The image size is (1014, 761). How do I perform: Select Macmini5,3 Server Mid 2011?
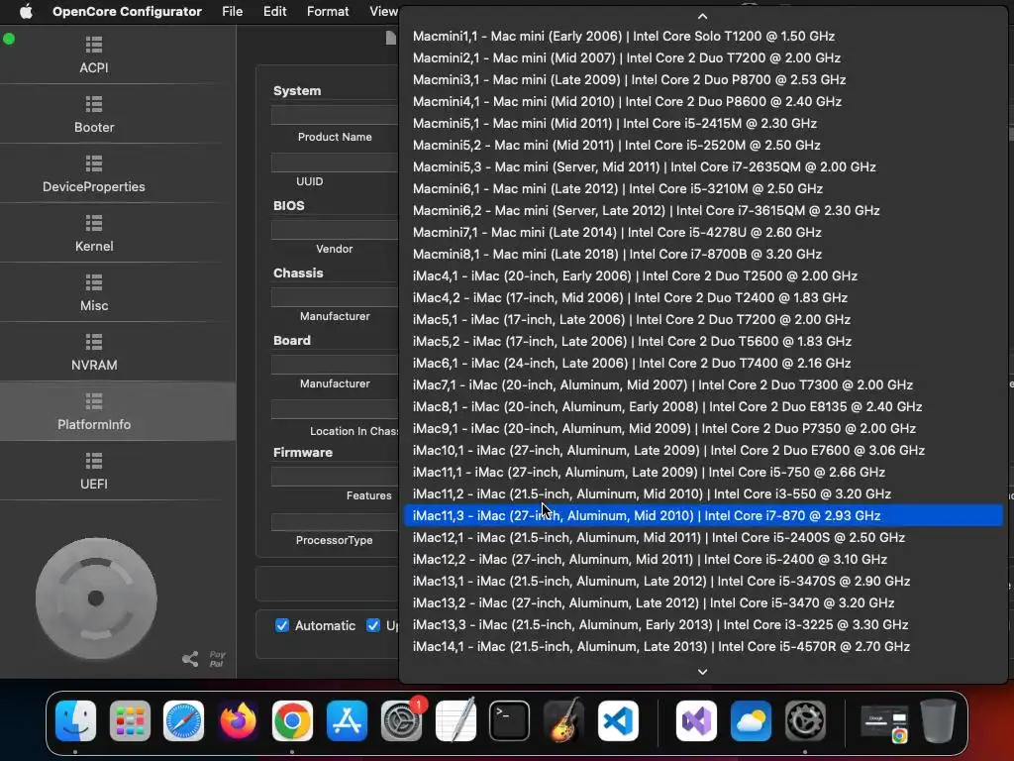(x=703, y=166)
